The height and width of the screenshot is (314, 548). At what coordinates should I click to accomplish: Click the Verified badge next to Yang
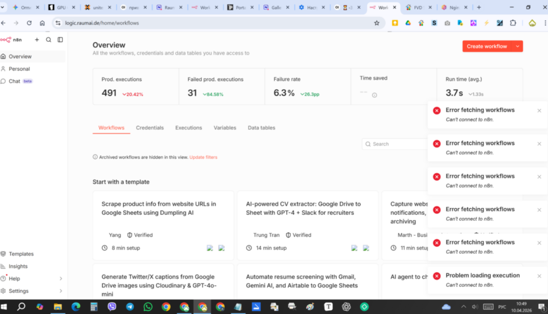(140, 235)
